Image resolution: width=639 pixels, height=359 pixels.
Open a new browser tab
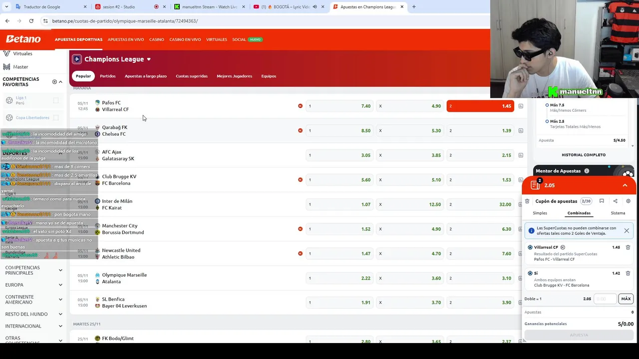tap(414, 7)
